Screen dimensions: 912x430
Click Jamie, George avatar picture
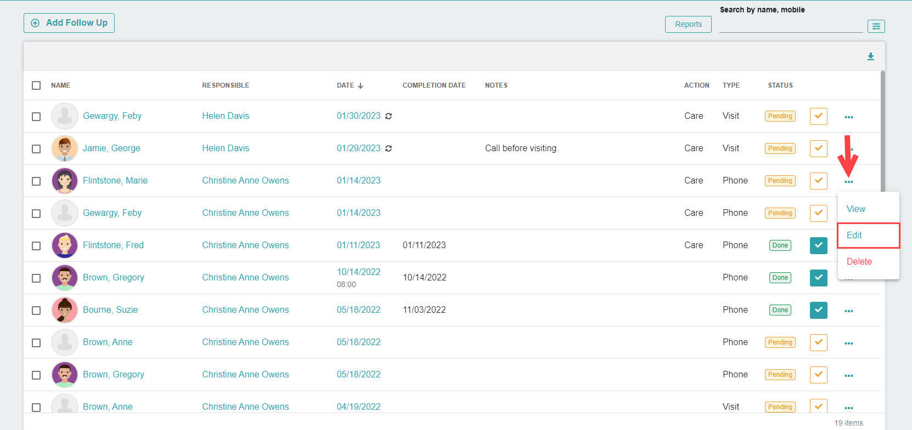65,148
